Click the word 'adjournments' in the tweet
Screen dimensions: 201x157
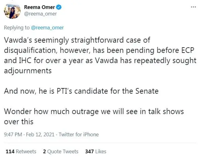tap(28, 71)
